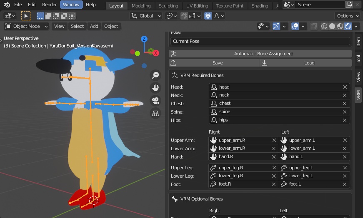Open the viewport View menu

[59, 26]
